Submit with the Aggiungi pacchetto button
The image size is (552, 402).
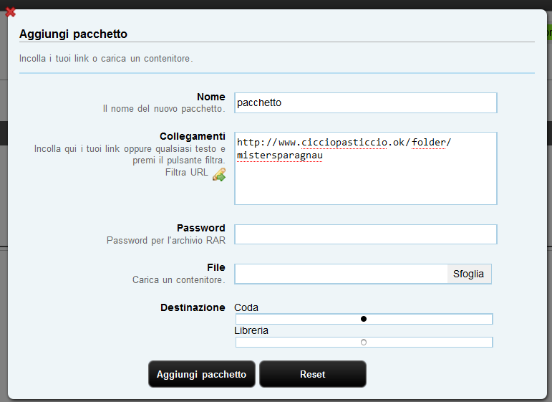point(202,374)
